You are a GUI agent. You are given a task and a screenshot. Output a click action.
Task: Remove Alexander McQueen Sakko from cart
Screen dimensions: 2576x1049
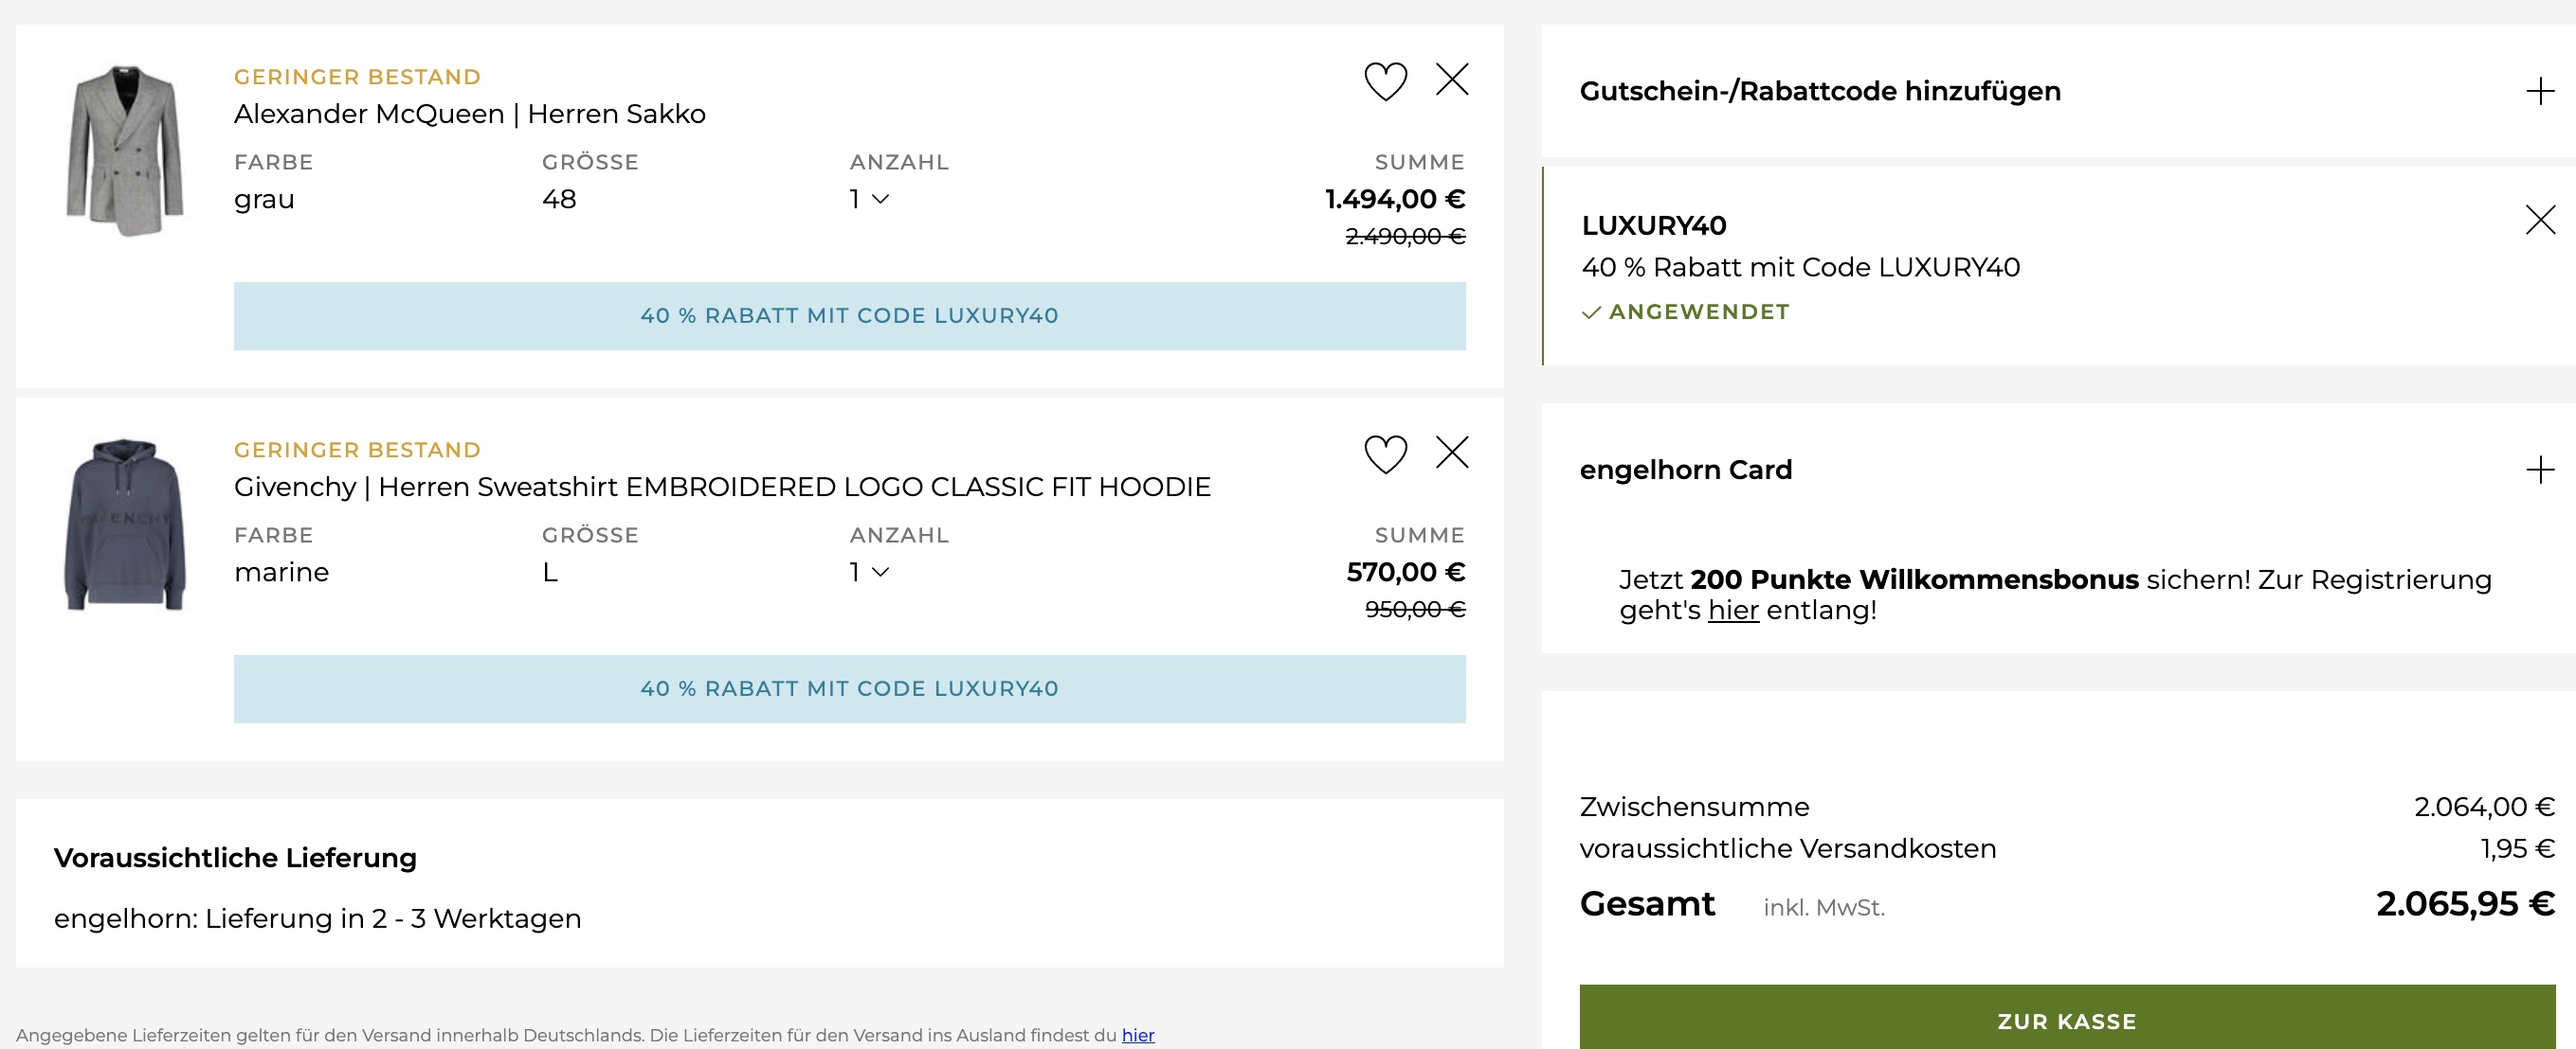tap(1452, 79)
